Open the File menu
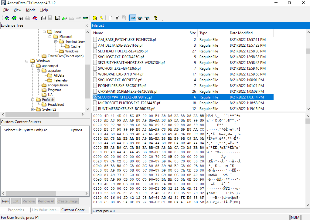 6,10
